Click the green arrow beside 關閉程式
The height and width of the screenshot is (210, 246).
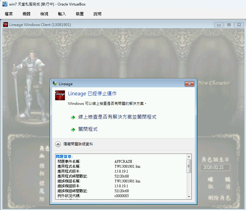[73, 129]
